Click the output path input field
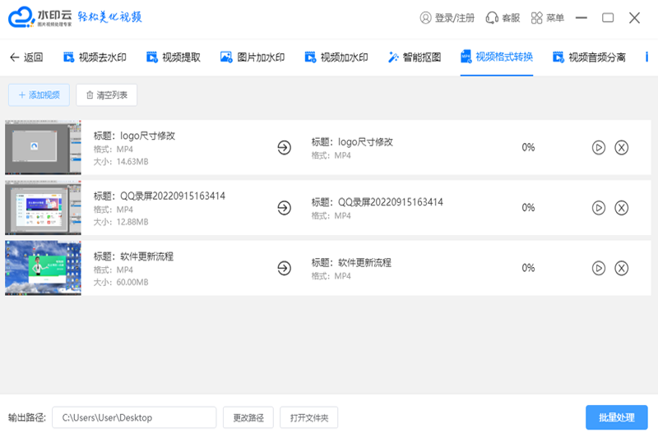 pyautogui.click(x=134, y=417)
